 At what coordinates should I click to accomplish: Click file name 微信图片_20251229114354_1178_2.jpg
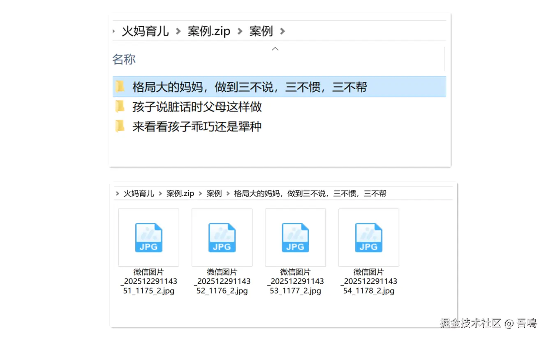click(368, 281)
